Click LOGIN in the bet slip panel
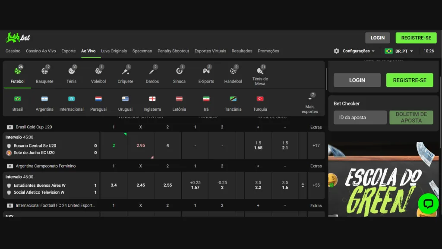The image size is (442, 249). click(x=357, y=80)
